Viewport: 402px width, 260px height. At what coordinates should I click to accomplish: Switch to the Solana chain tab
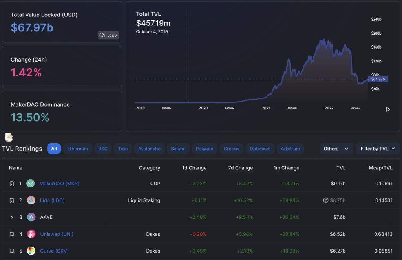point(178,149)
